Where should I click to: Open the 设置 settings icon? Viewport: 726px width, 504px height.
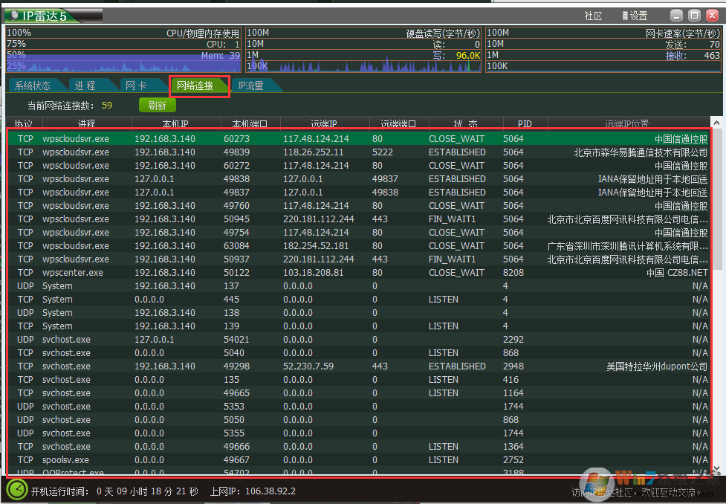(x=626, y=16)
